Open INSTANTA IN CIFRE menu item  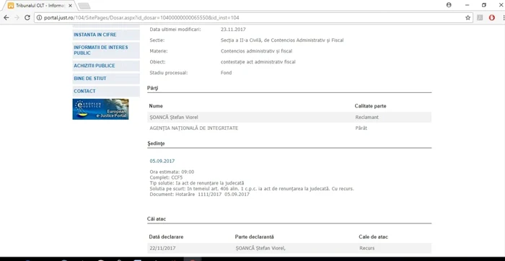106,35
